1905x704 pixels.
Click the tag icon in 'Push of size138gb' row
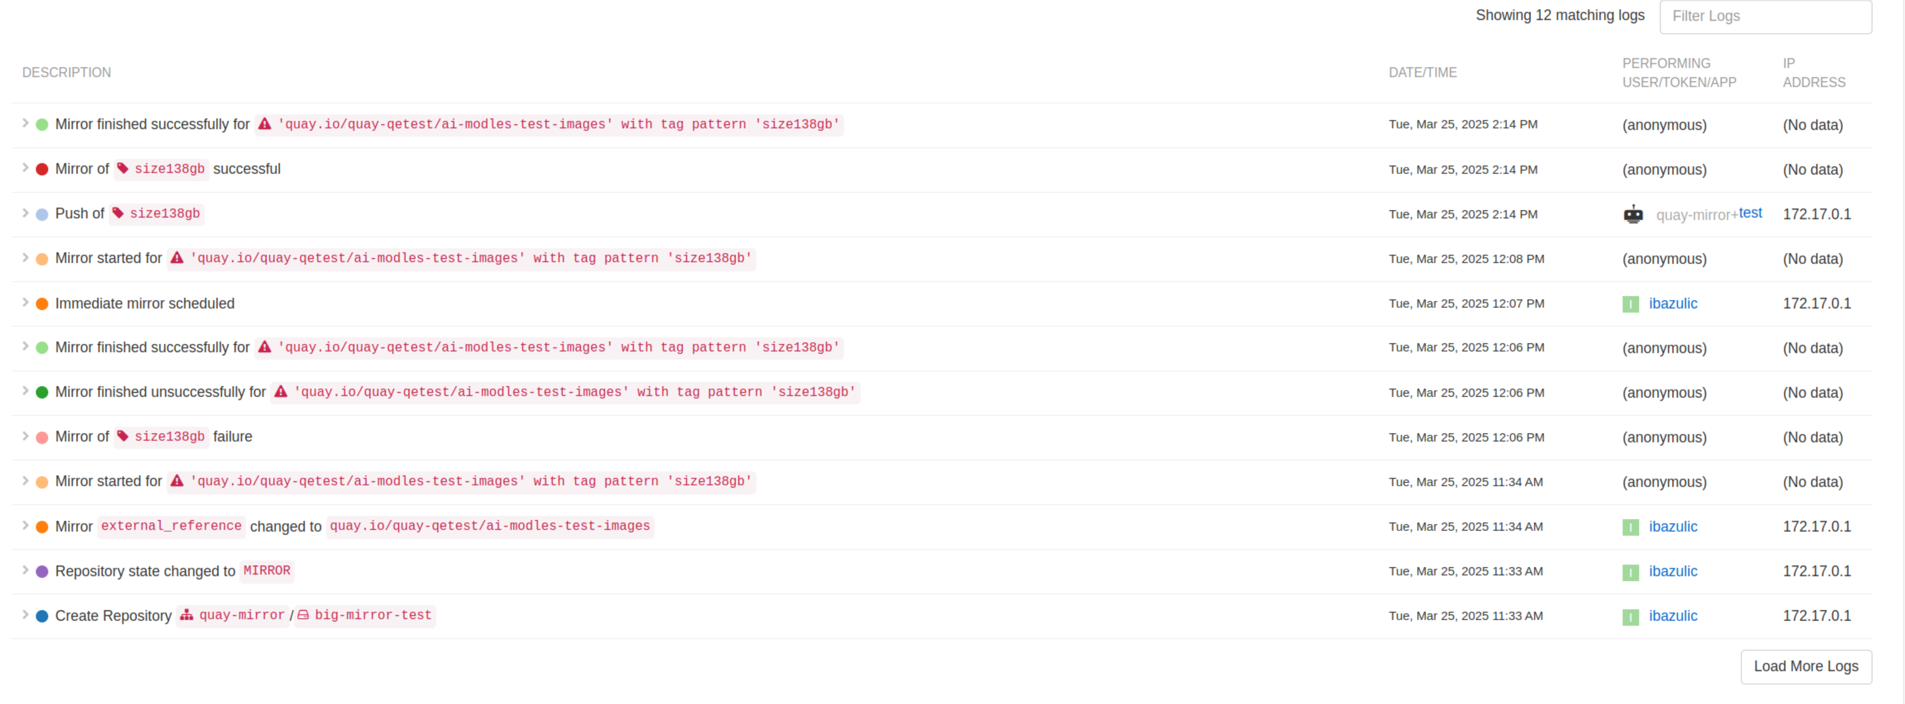coord(119,214)
